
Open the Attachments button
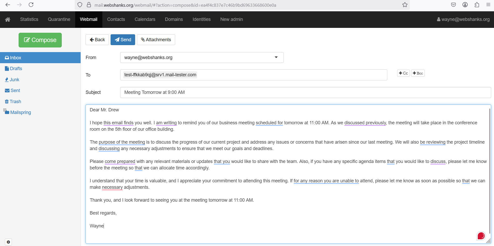pos(156,40)
